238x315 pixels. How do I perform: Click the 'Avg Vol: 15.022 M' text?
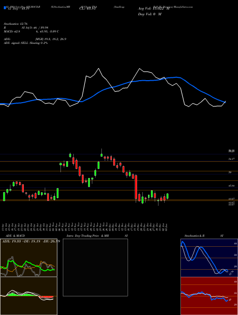[153, 9]
